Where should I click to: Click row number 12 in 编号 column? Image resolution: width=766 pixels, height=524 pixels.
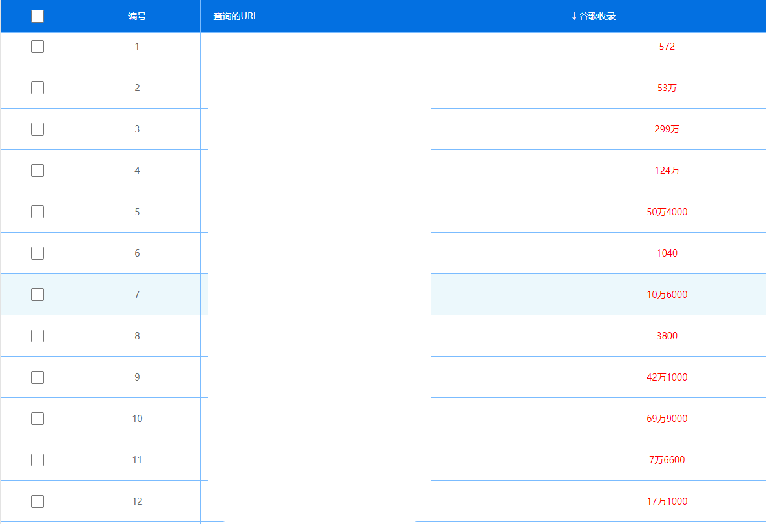point(137,501)
